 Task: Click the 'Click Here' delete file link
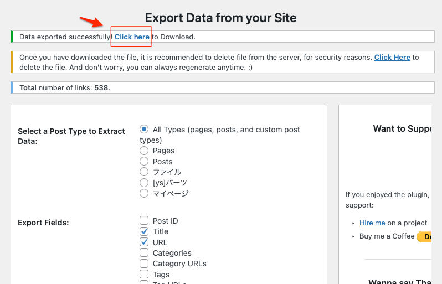point(392,57)
